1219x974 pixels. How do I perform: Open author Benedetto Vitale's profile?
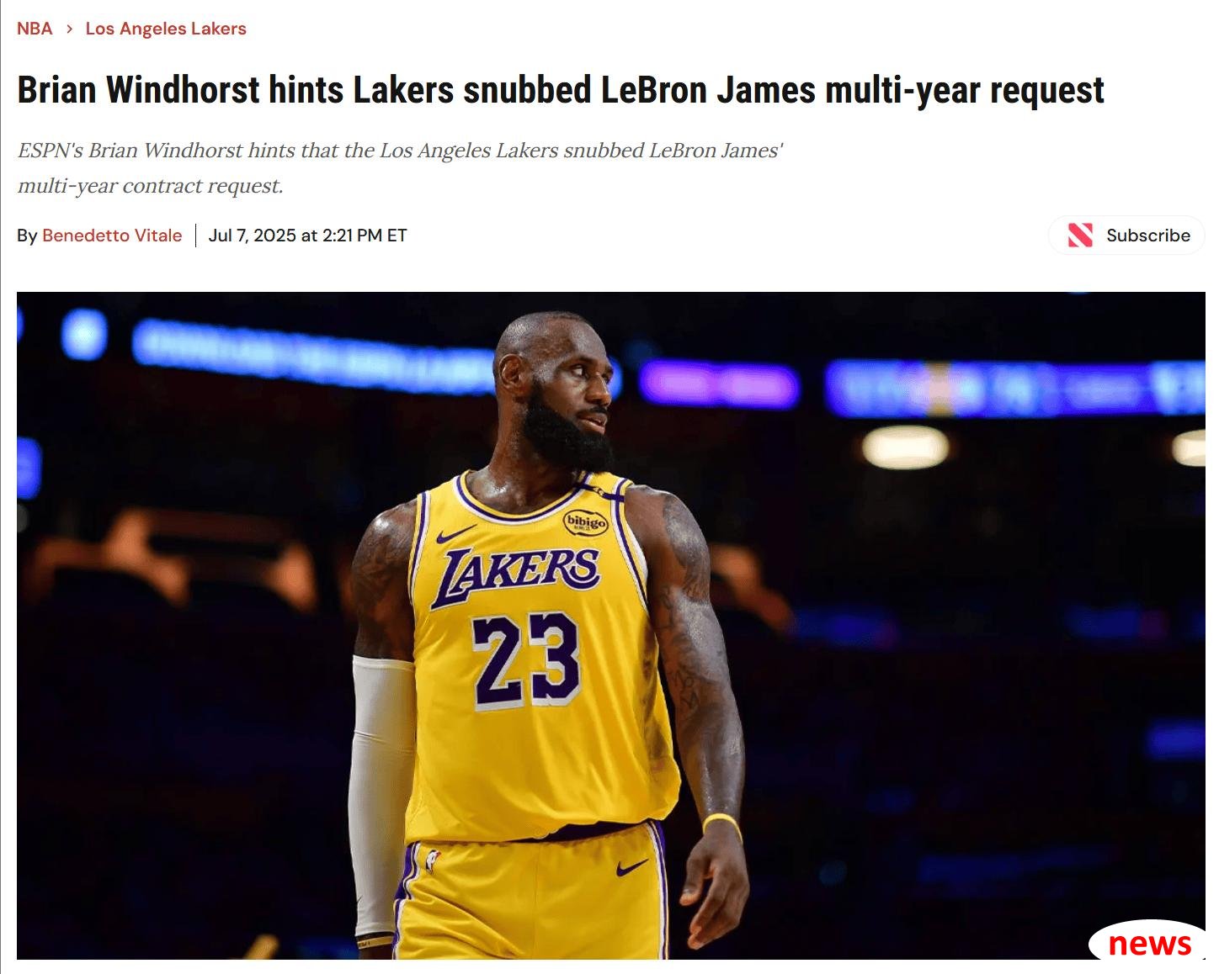pos(112,236)
